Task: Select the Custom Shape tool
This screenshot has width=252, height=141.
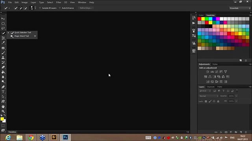Action: [x=3, y=101]
